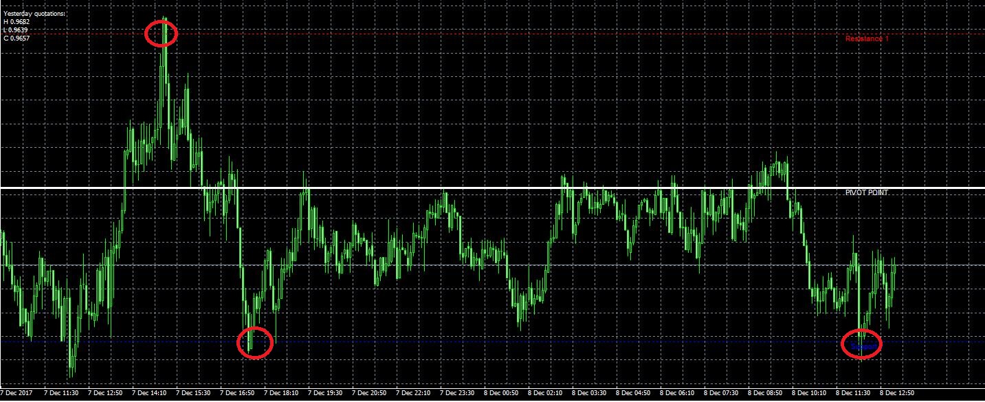This screenshot has height=402, width=985.
Task: Click the '8 Dec 04:50' time axis label
Action: (x=634, y=394)
